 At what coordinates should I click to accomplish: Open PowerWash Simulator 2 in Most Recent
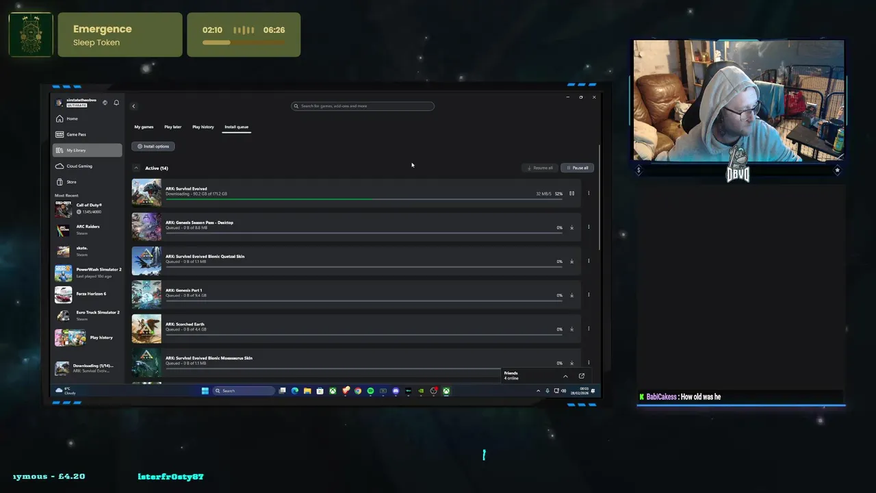point(88,273)
